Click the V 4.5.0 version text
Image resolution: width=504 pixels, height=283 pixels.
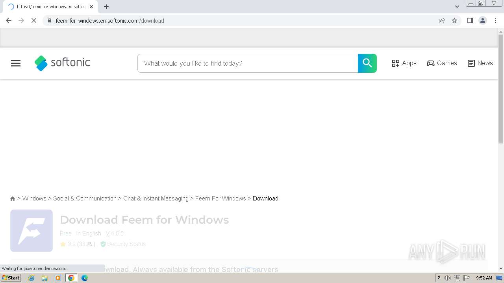tap(115, 233)
